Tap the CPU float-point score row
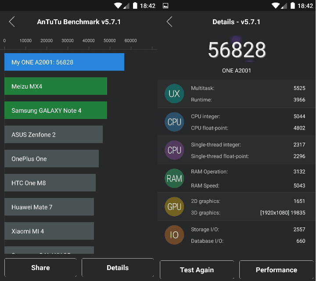The image size is (317, 281). point(248,128)
